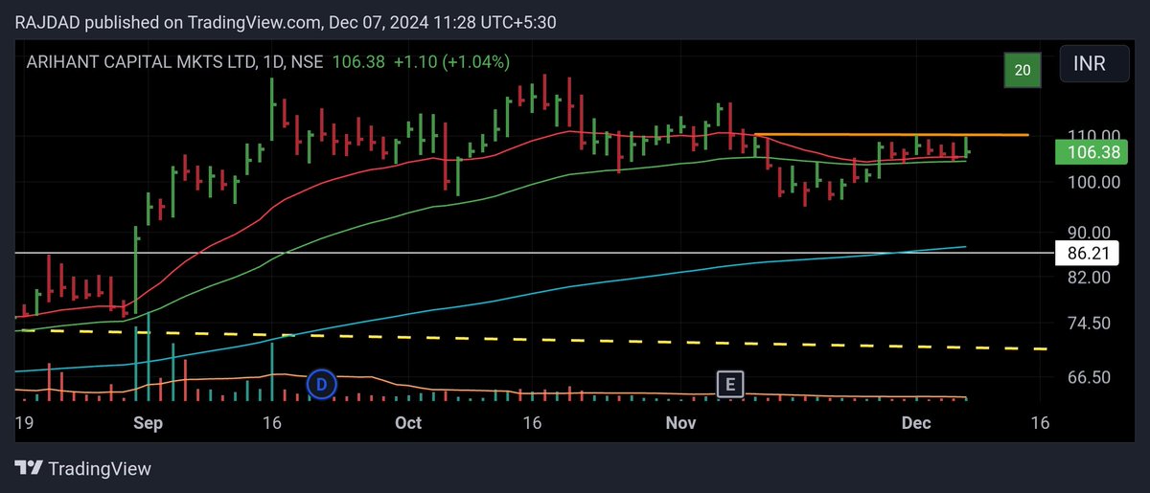Click the TradingView logo
1150x493 pixels.
pos(83,469)
